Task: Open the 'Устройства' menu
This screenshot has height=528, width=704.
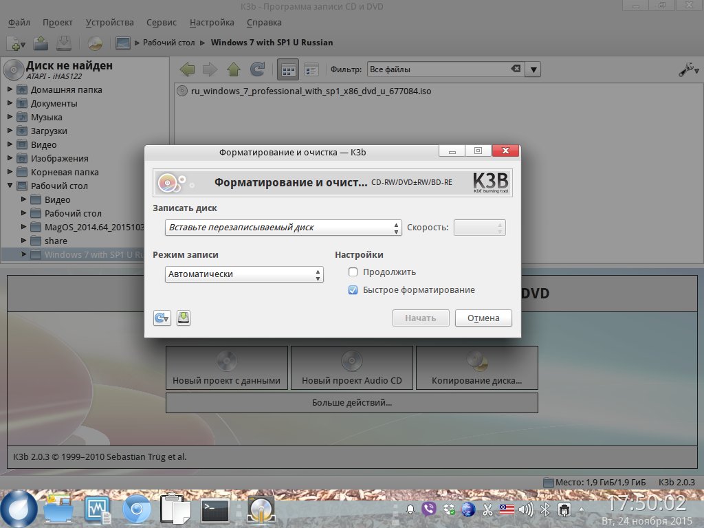Action: (109, 23)
